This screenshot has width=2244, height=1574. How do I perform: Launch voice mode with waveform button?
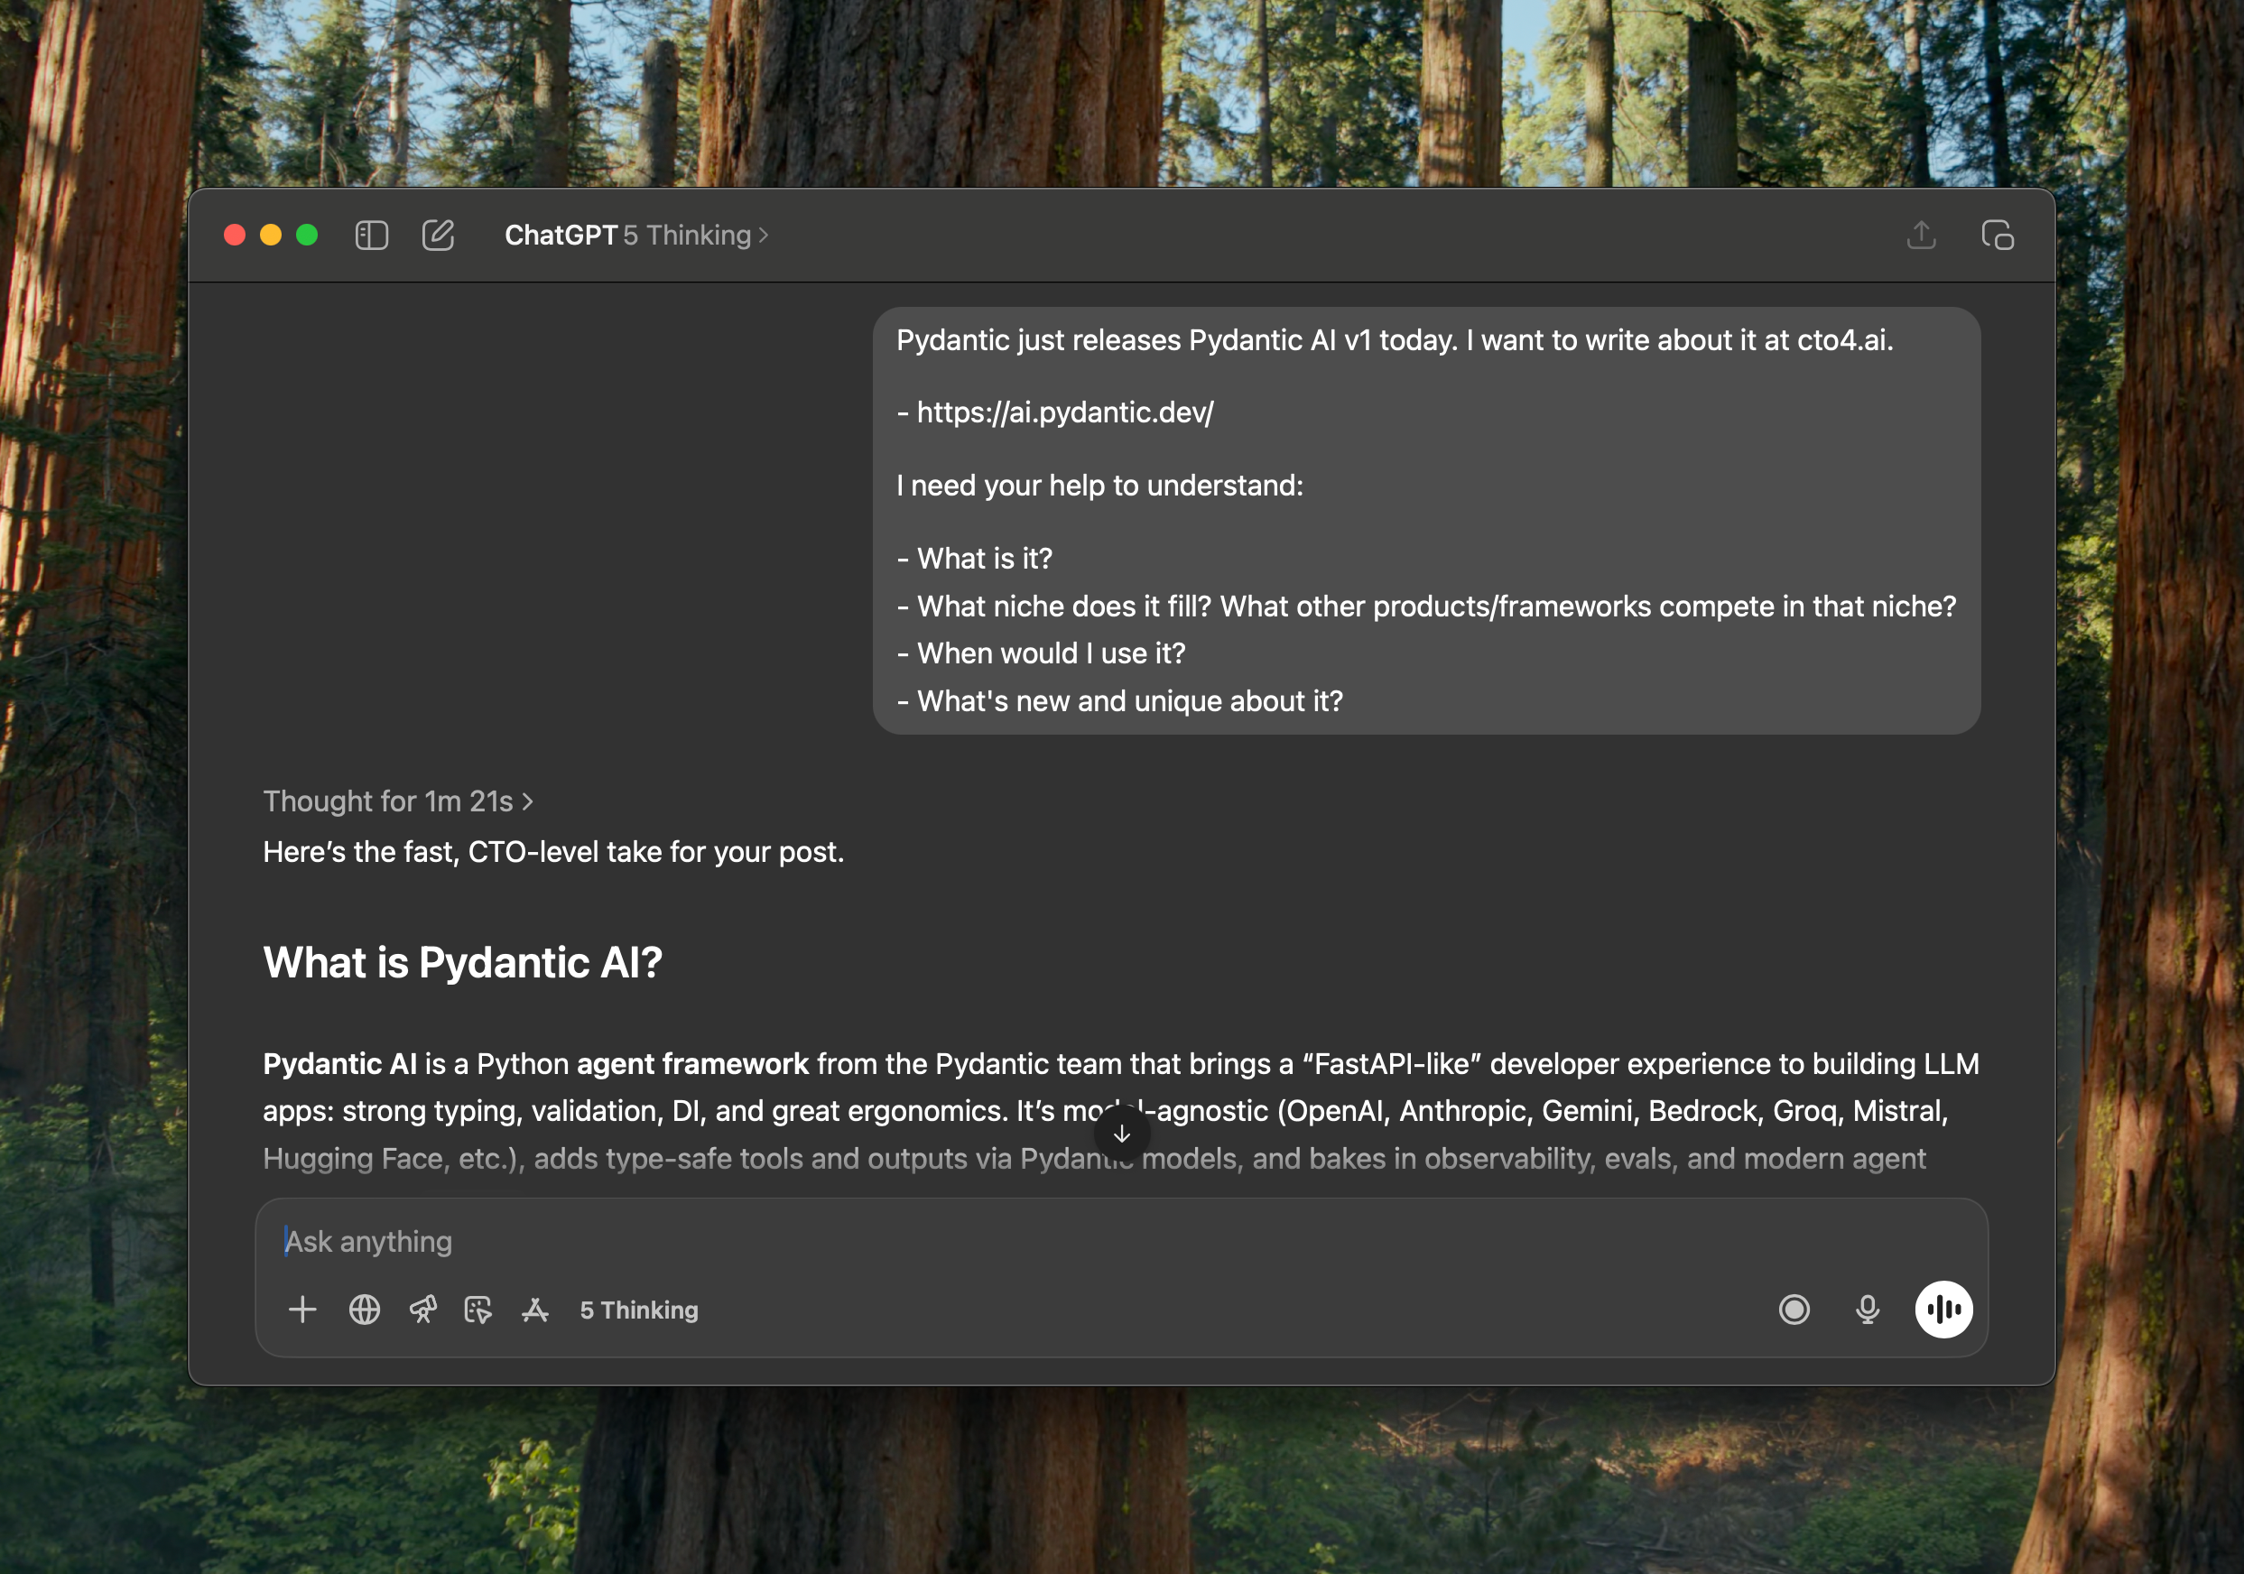click(x=1943, y=1310)
